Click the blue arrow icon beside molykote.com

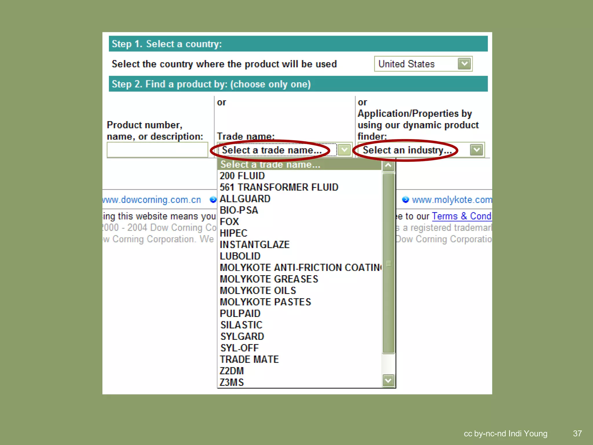(405, 199)
